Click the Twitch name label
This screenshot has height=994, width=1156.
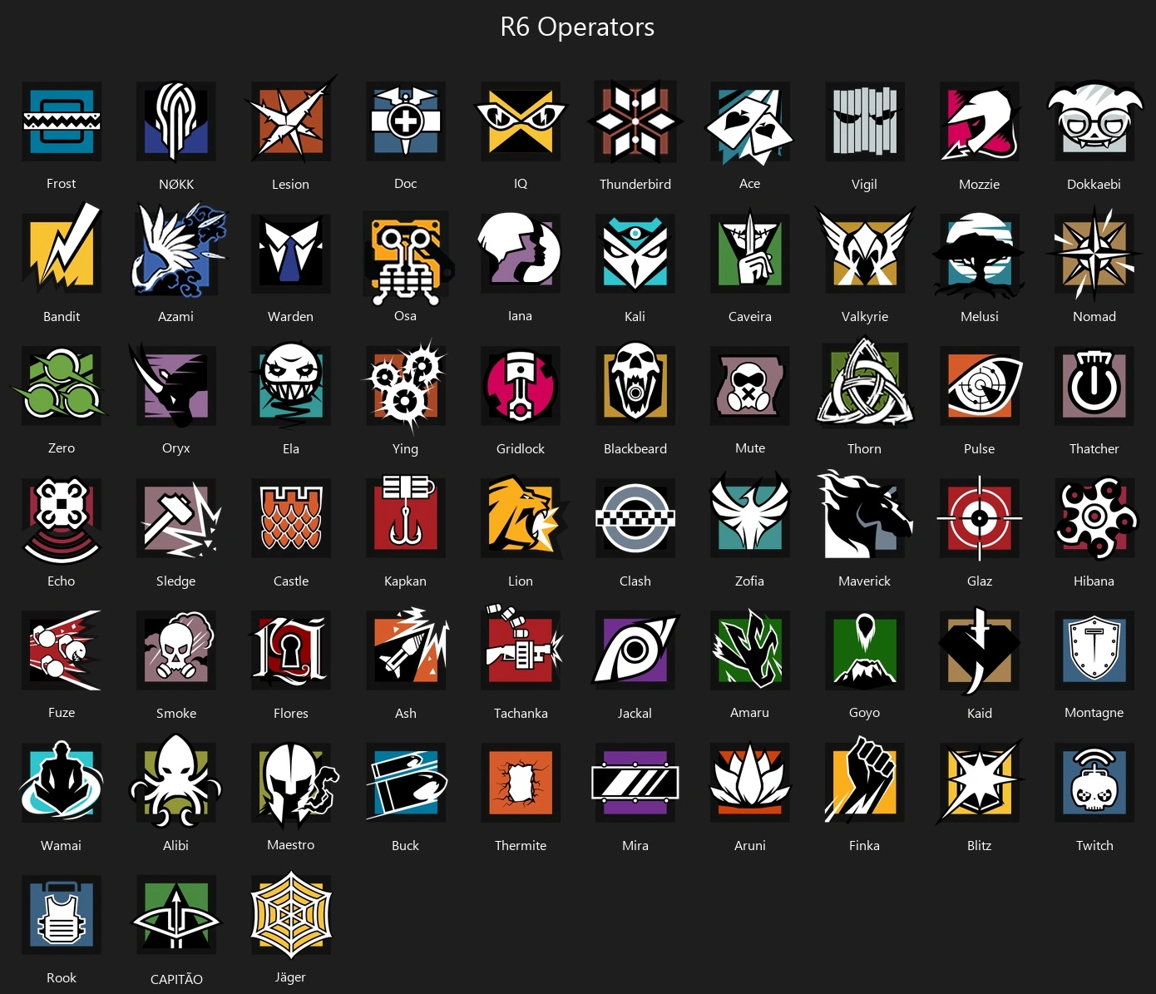(x=1094, y=845)
